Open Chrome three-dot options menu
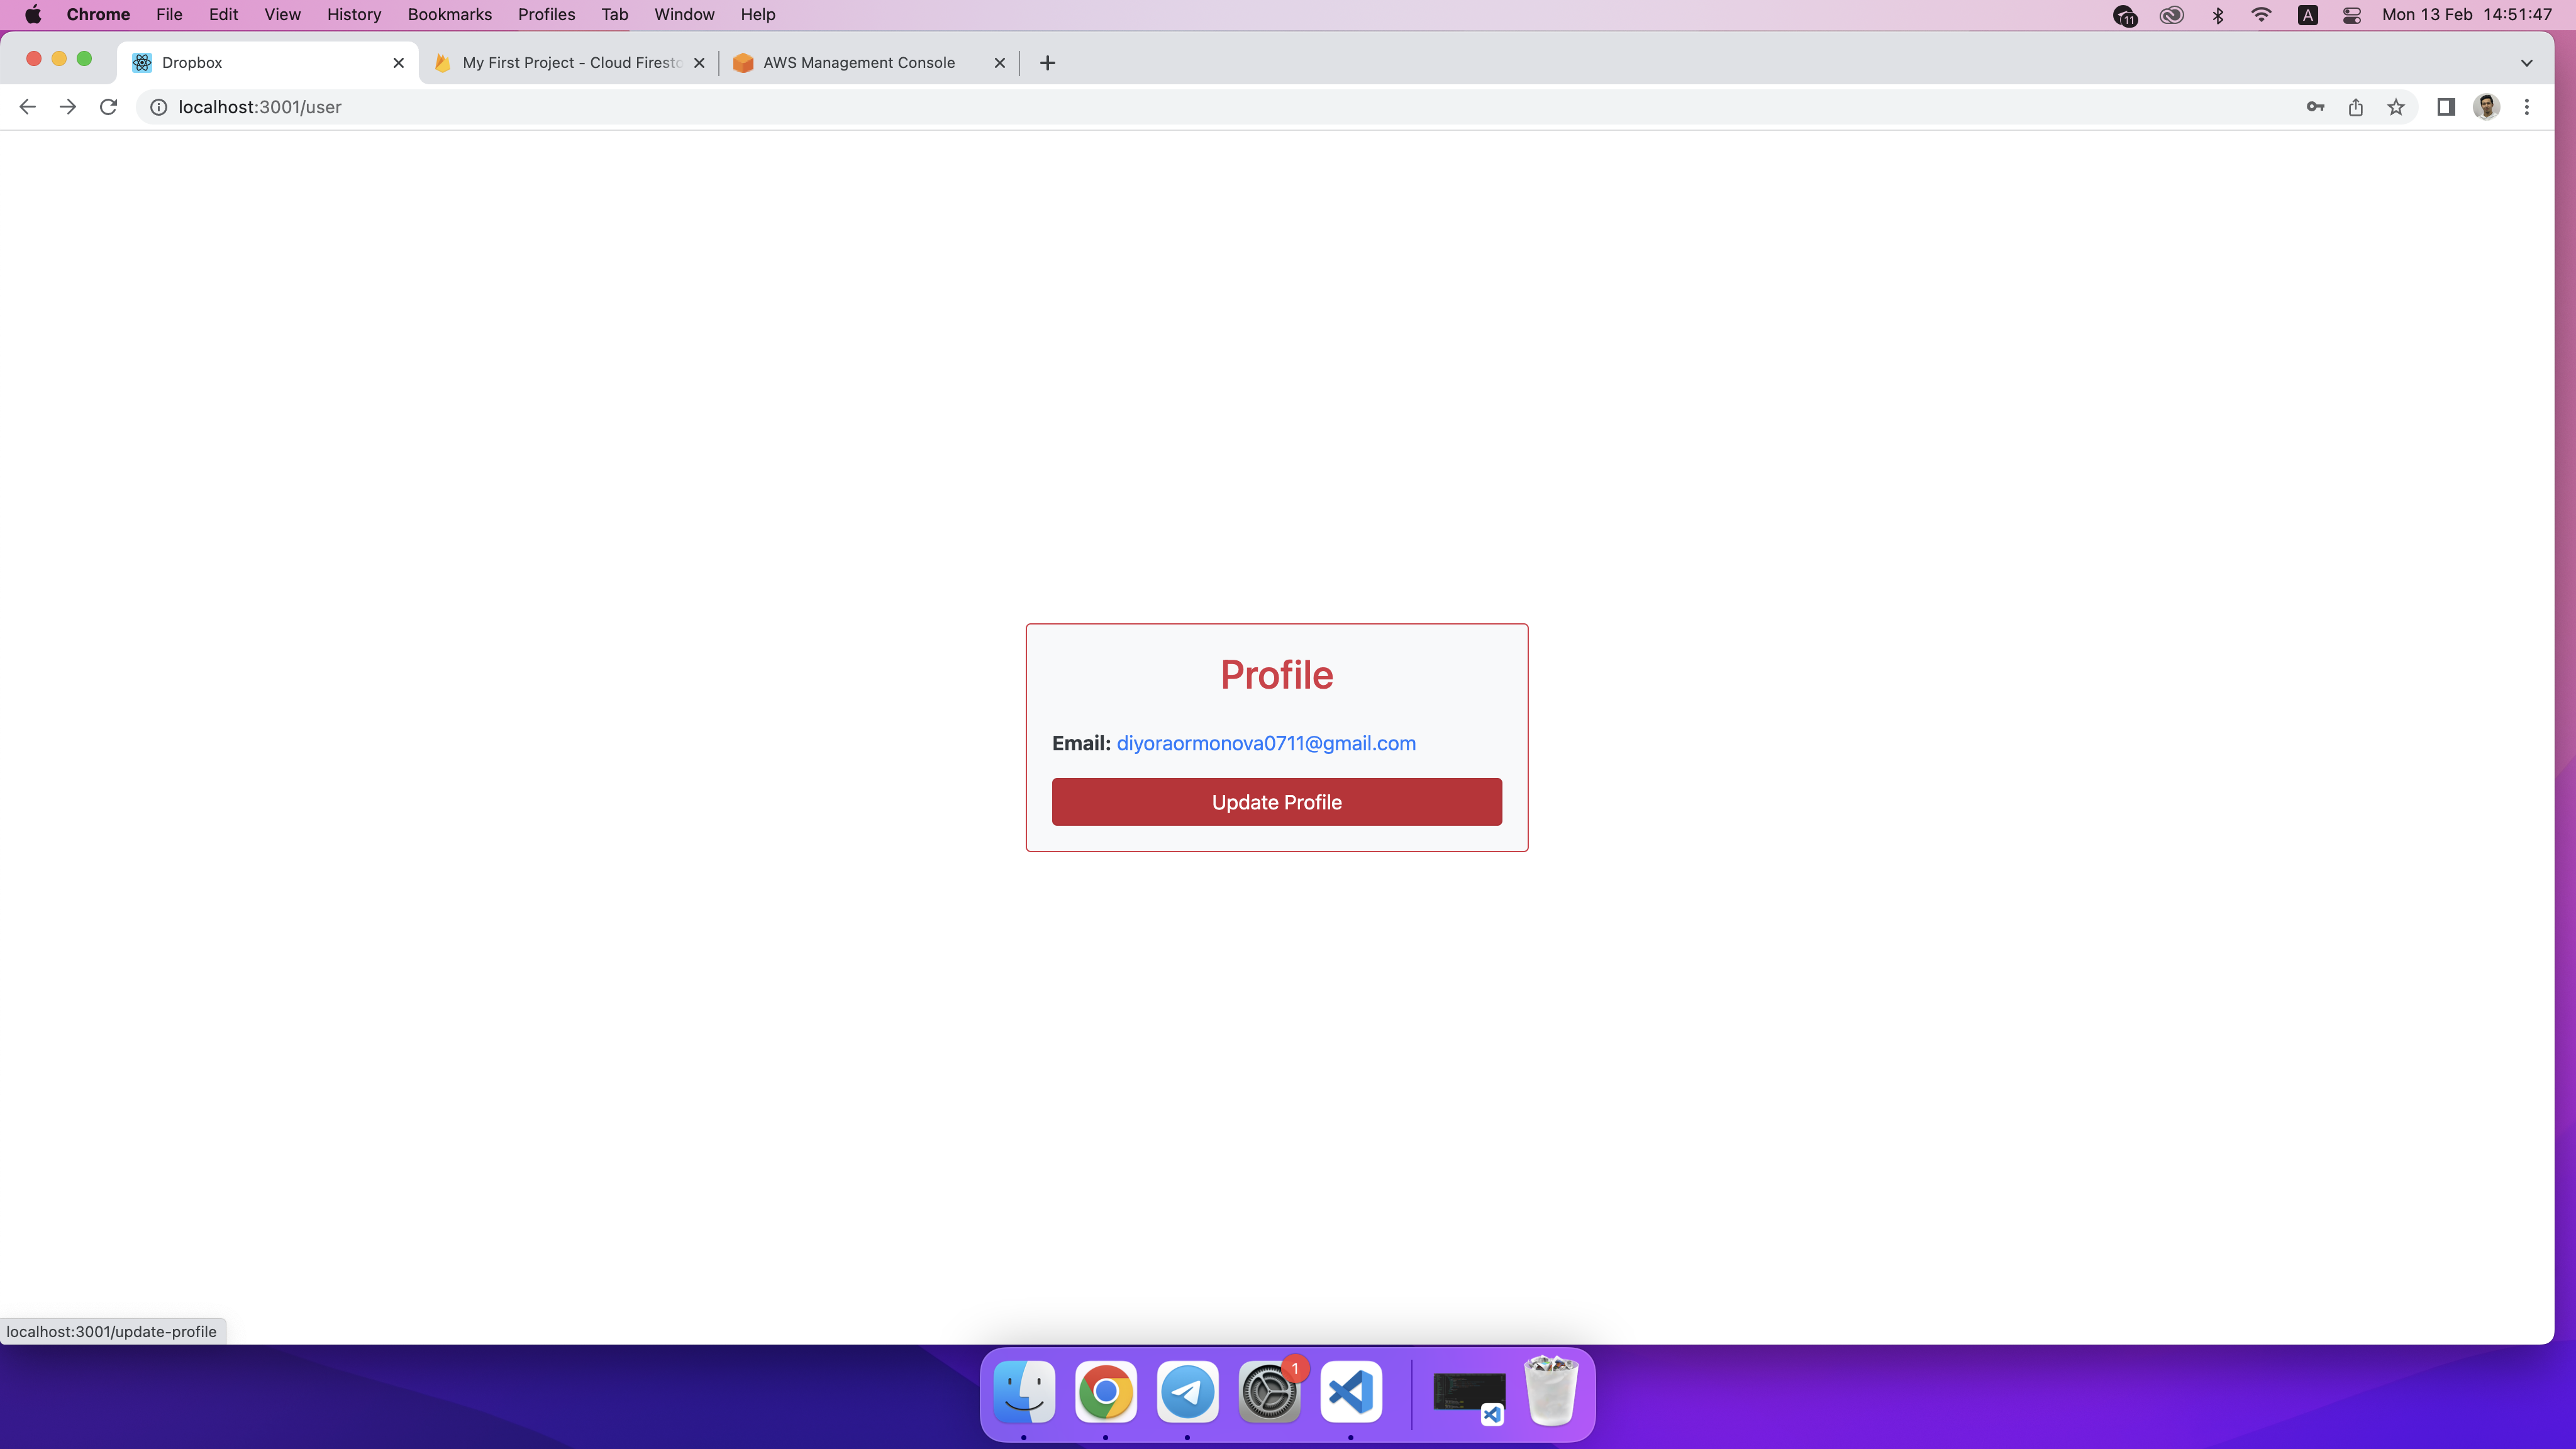This screenshot has height=1449, width=2576. (x=2527, y=107)
